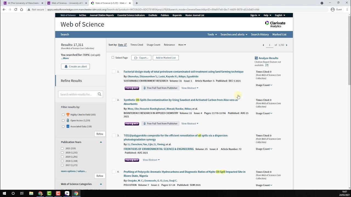351x197 pixels.
Task: Click Find it @ MCR for result 1
Action: click(132, 88)
